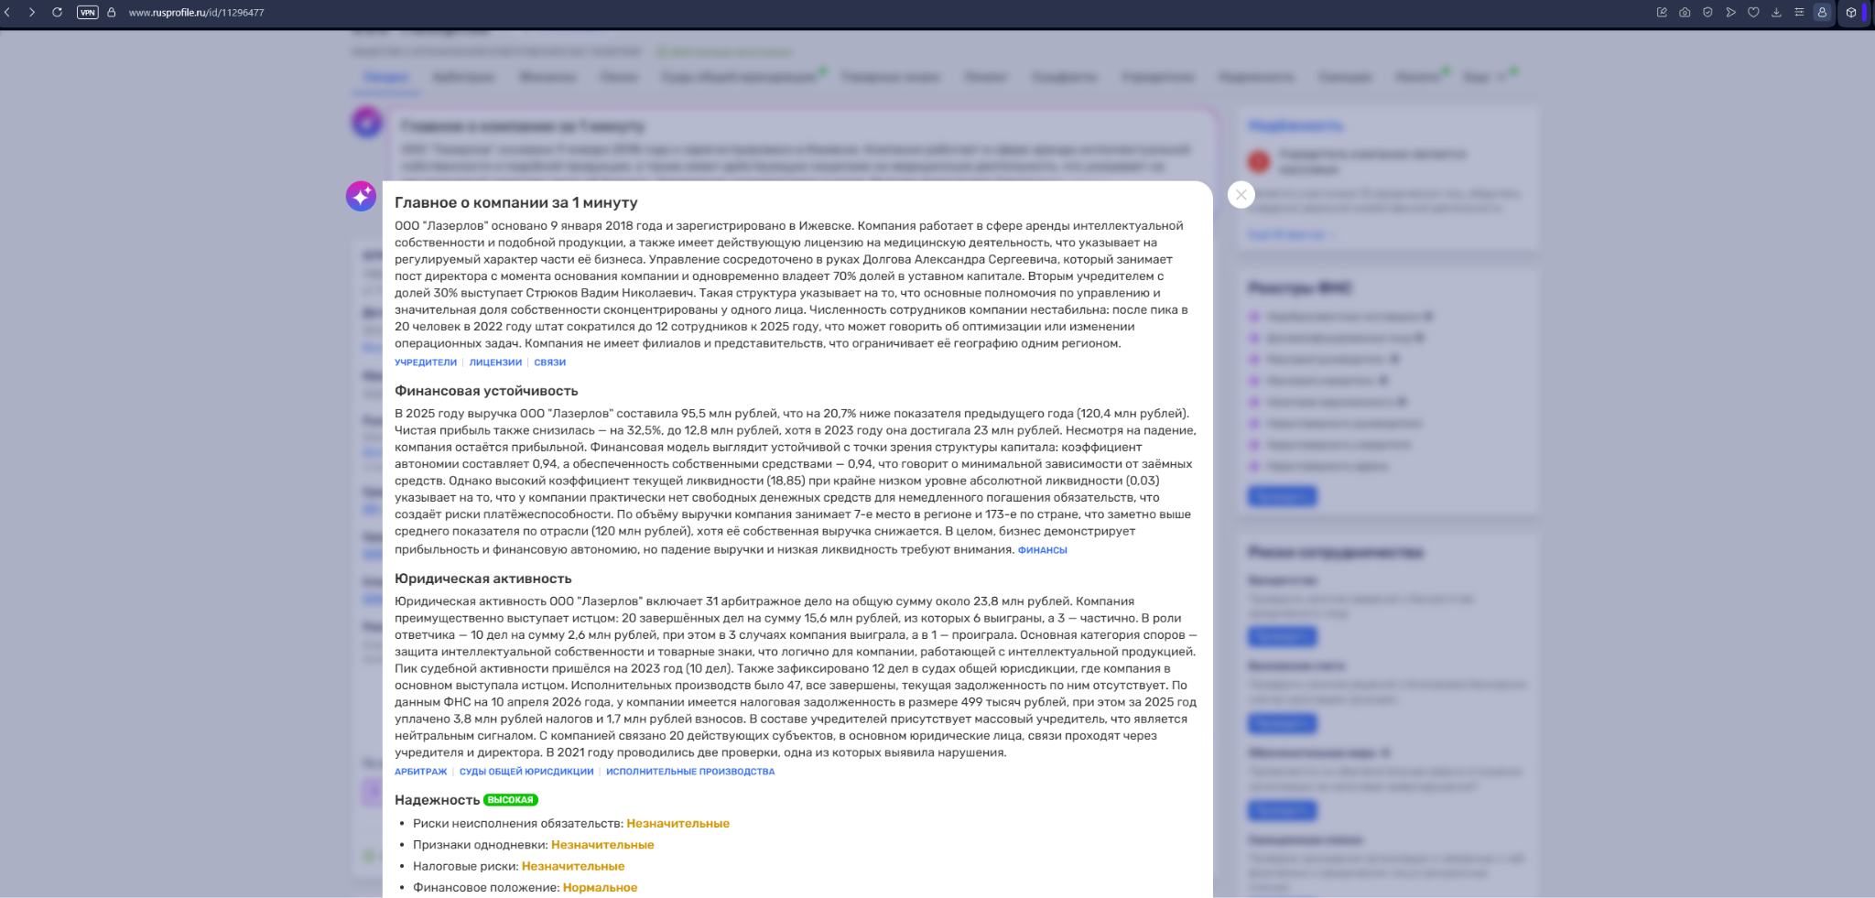The height and width of the screenshot is (898, 1875).
Task: Open extensions via the cube icon
Action: tap(1851, 13)
